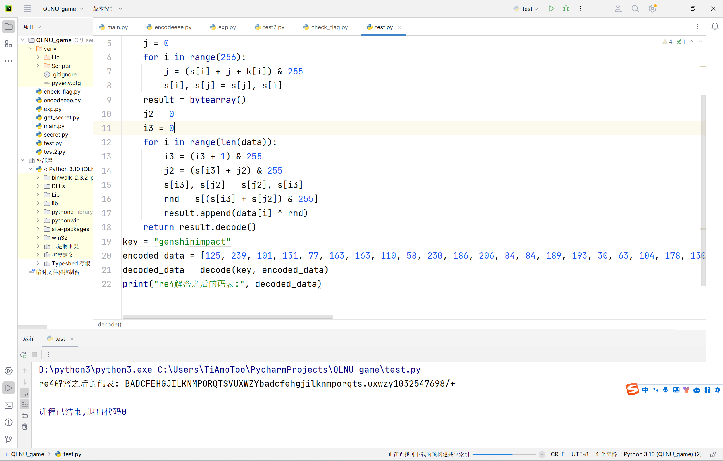Open the C:\Users...test.py path link
The width and height of the screenshot is (723, 461).
click(289, 370)
